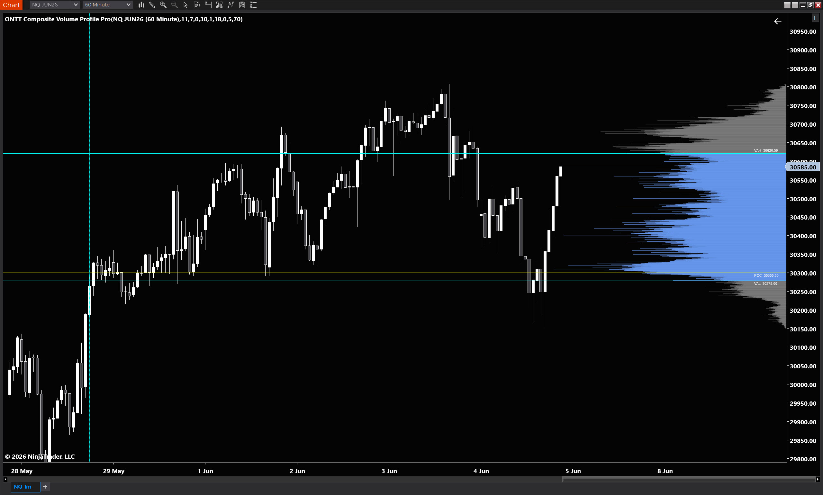Click the 4 Jun date label

point(481,471)
